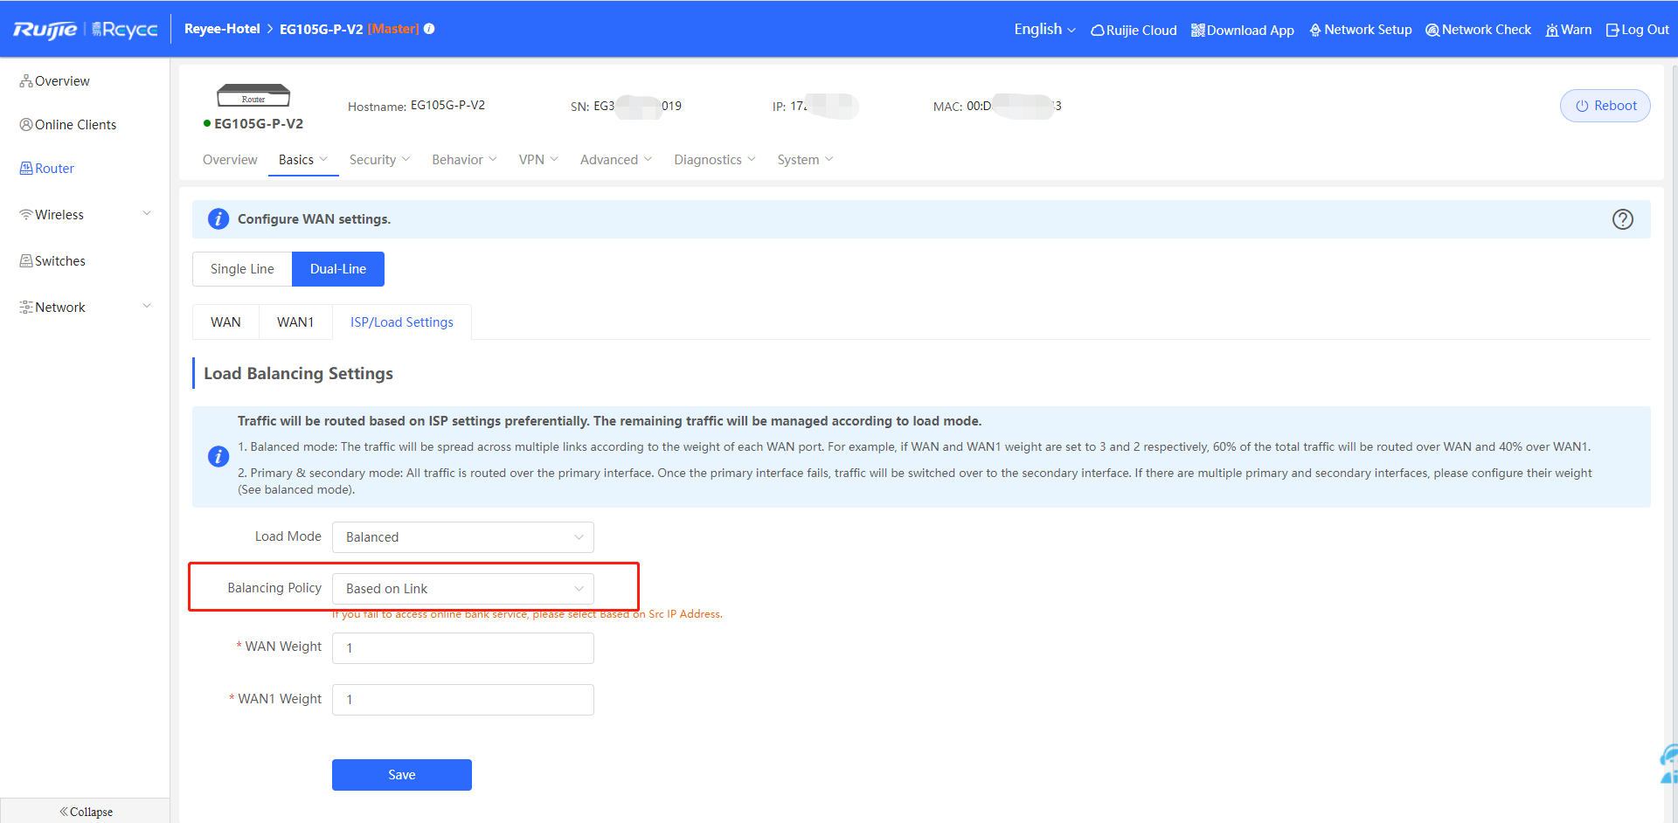Run Network Check from the header

(x=1478, y=30)
